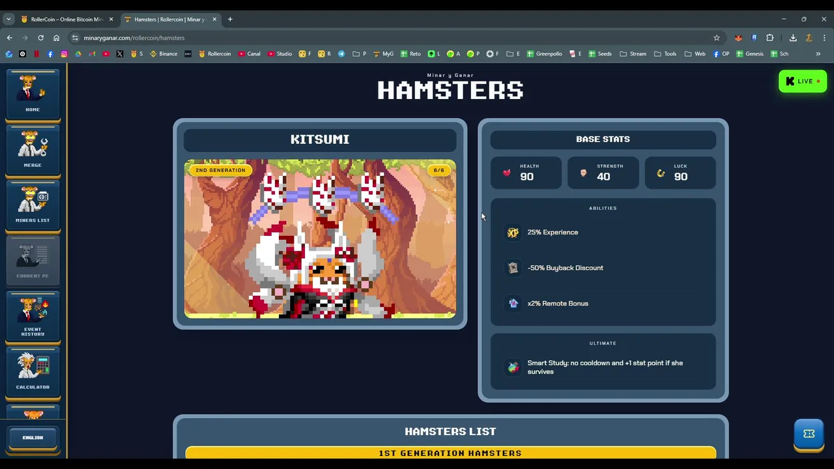Reload the current page
The image size is (834, 469).
[x=40, y=38]
